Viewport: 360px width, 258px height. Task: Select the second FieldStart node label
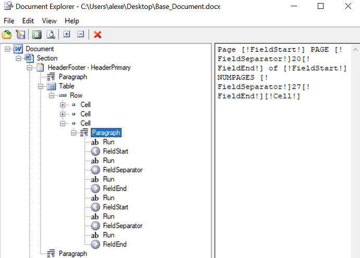click(115, 207)
